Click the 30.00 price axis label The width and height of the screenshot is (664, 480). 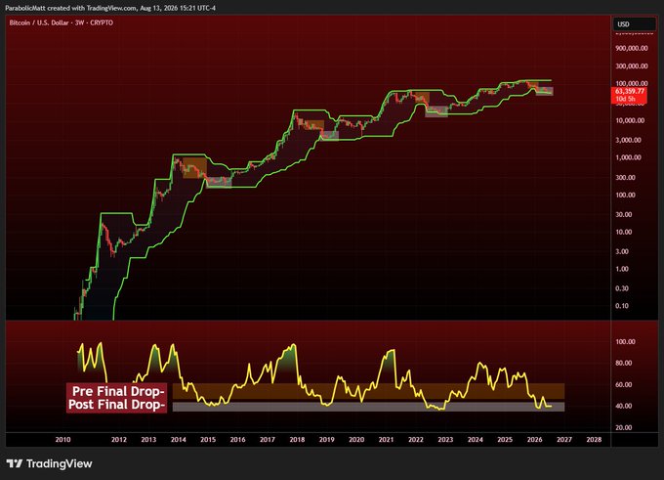click(x=624, y=214)
